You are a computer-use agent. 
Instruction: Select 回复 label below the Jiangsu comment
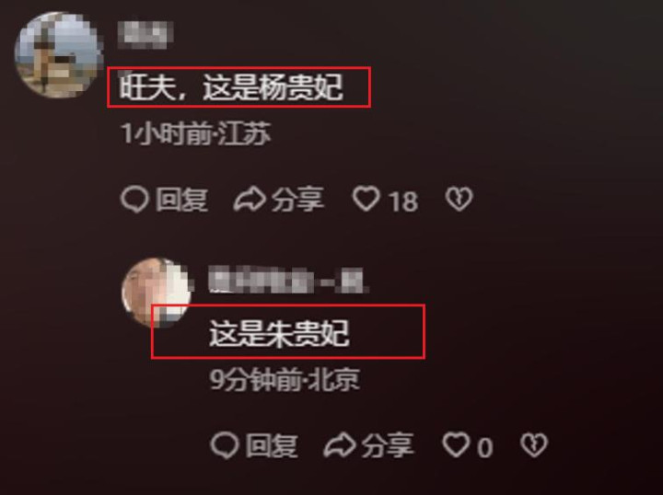[x=181, y=200]
